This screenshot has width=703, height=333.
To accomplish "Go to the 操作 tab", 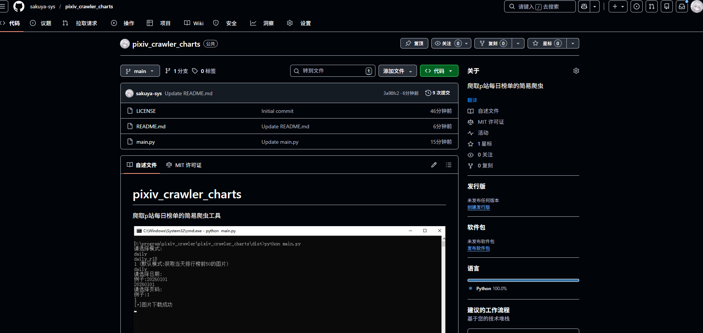I will pyautogui.click(x=123, y=23).
